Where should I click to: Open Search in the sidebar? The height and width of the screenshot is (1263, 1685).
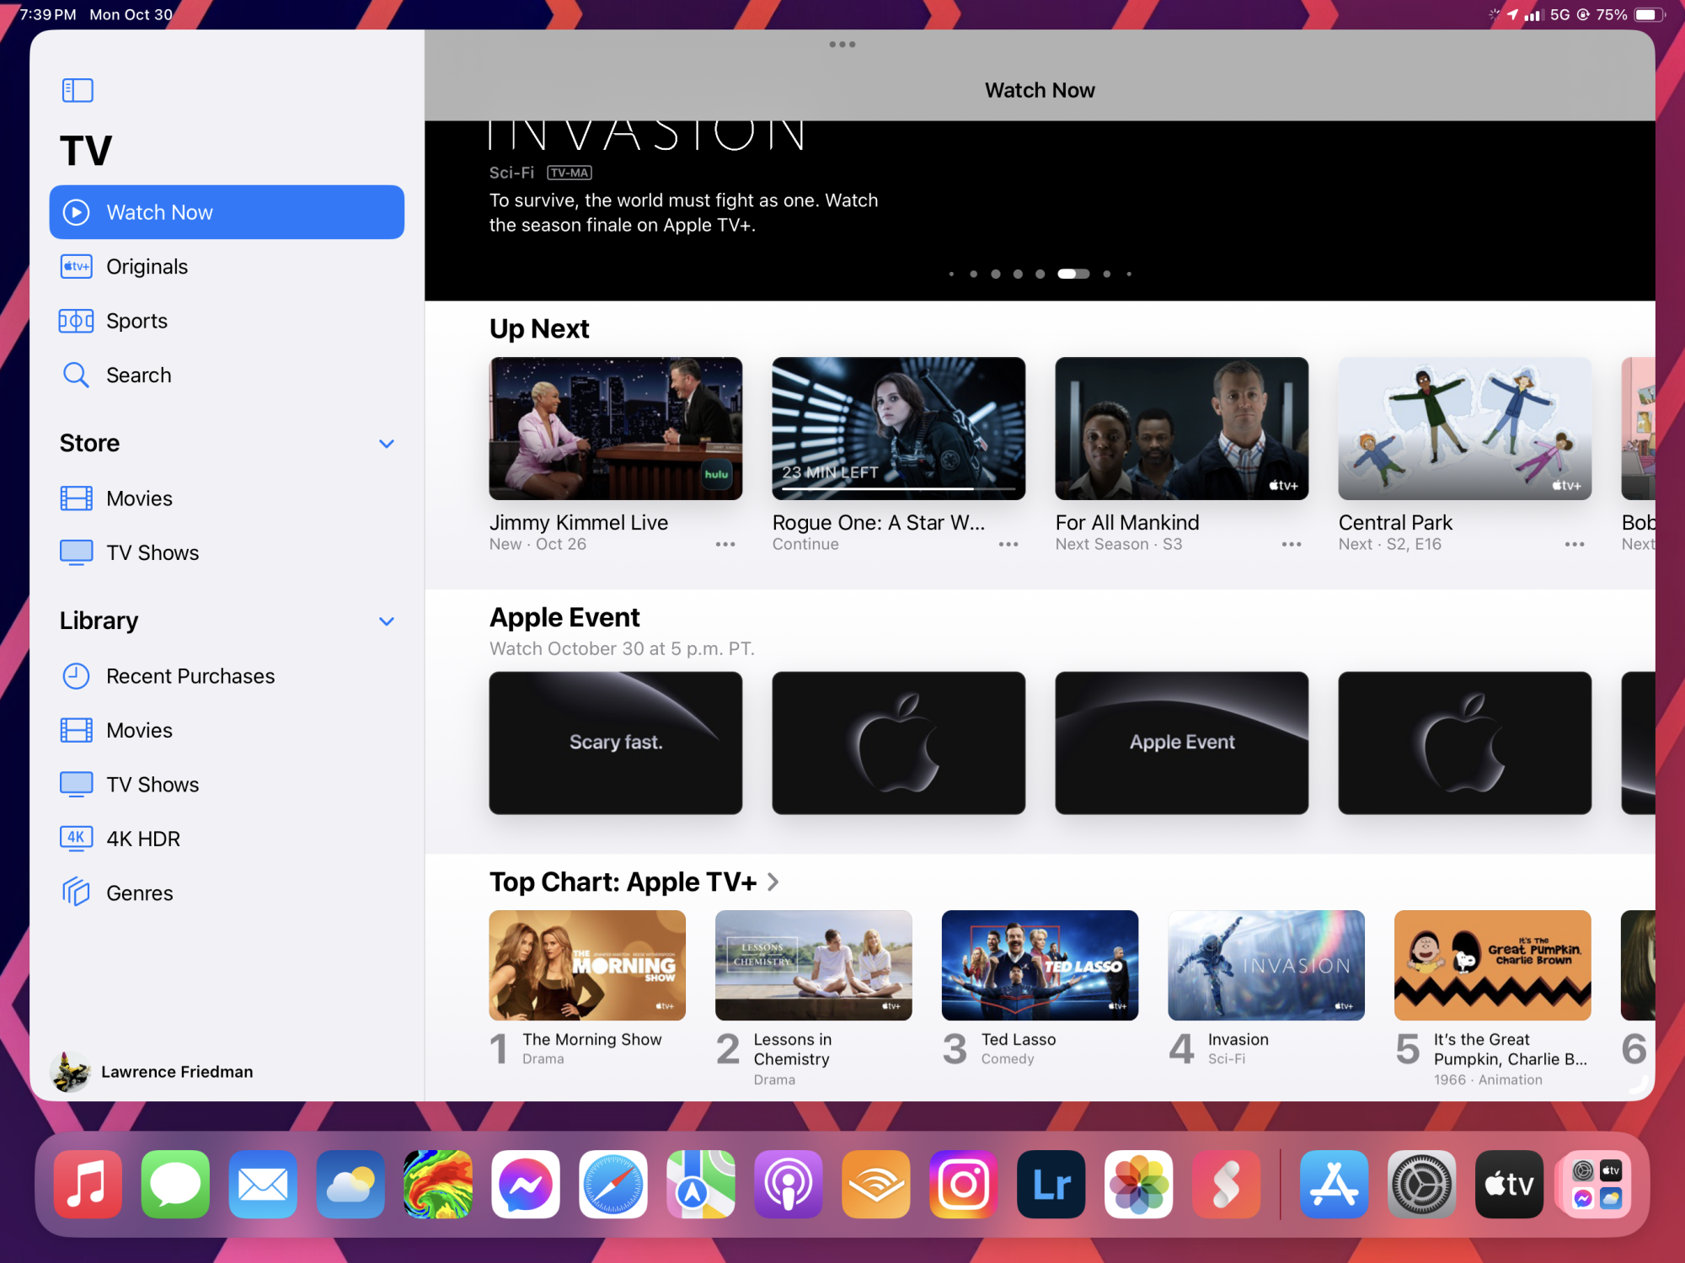point(138,376)
